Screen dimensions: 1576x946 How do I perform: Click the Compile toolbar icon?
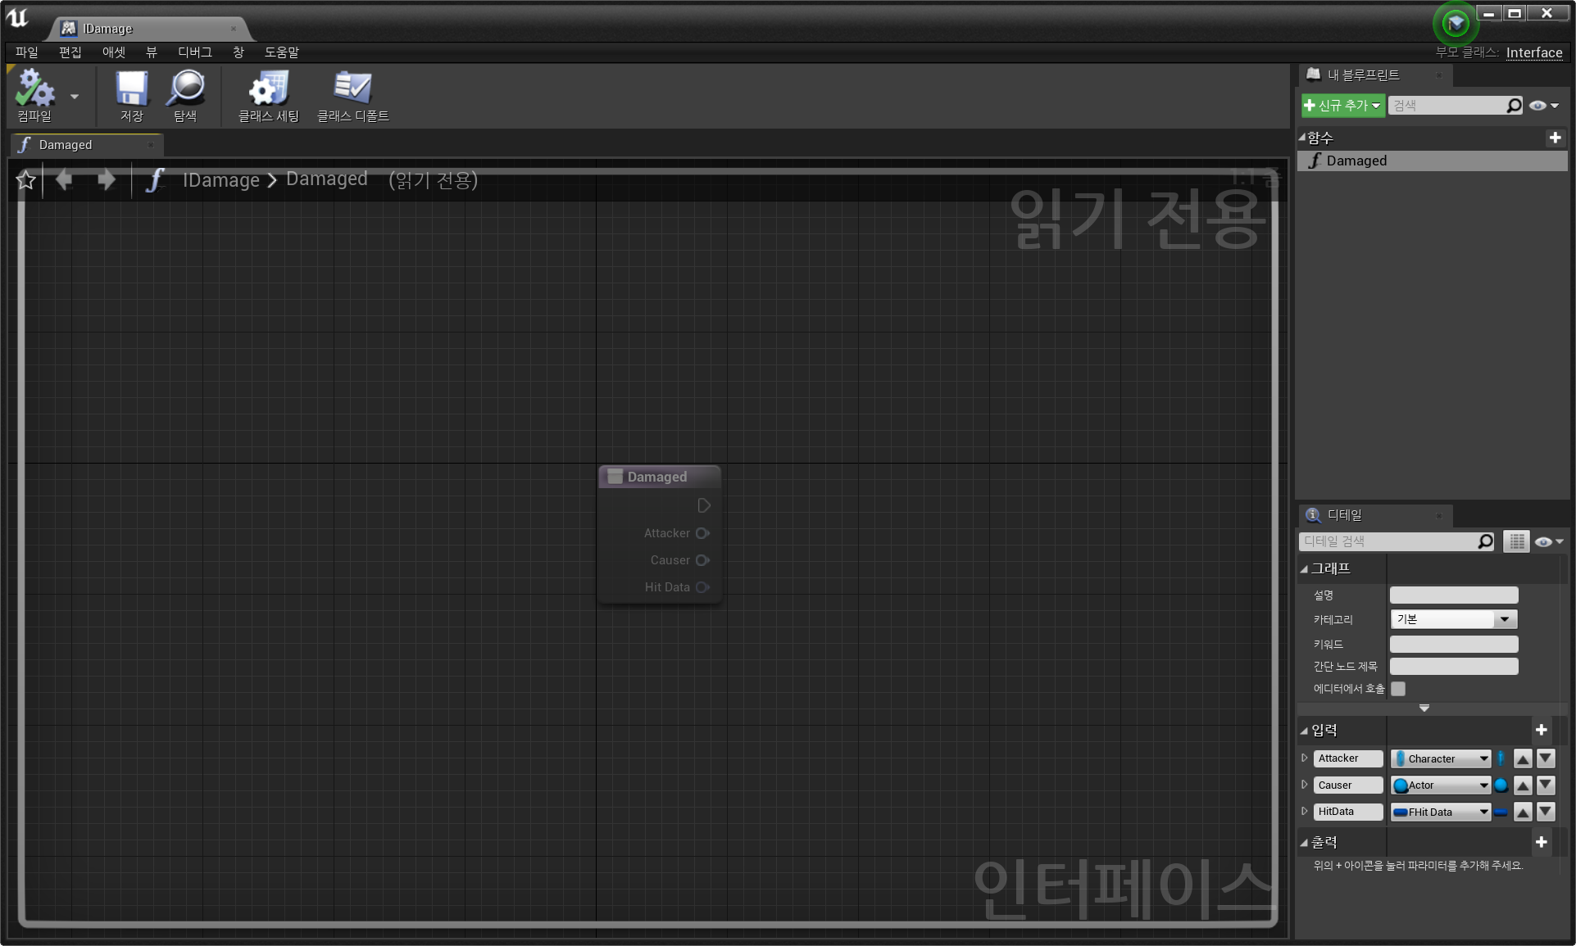point(34,90)
